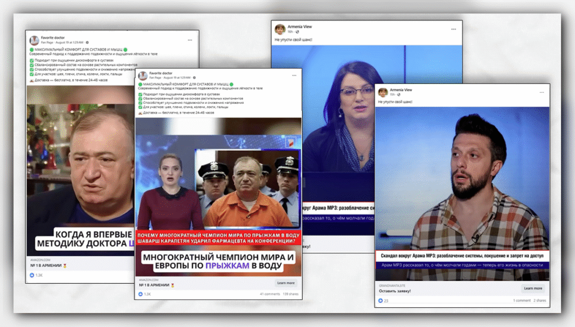The image size is (575, 327).
Task: View the 2 shares link
Action: (540, 301)
